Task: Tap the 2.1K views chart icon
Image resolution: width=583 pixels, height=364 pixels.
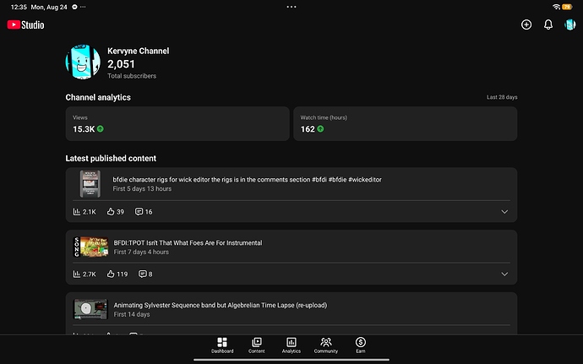Action: [x=77, y=211]
